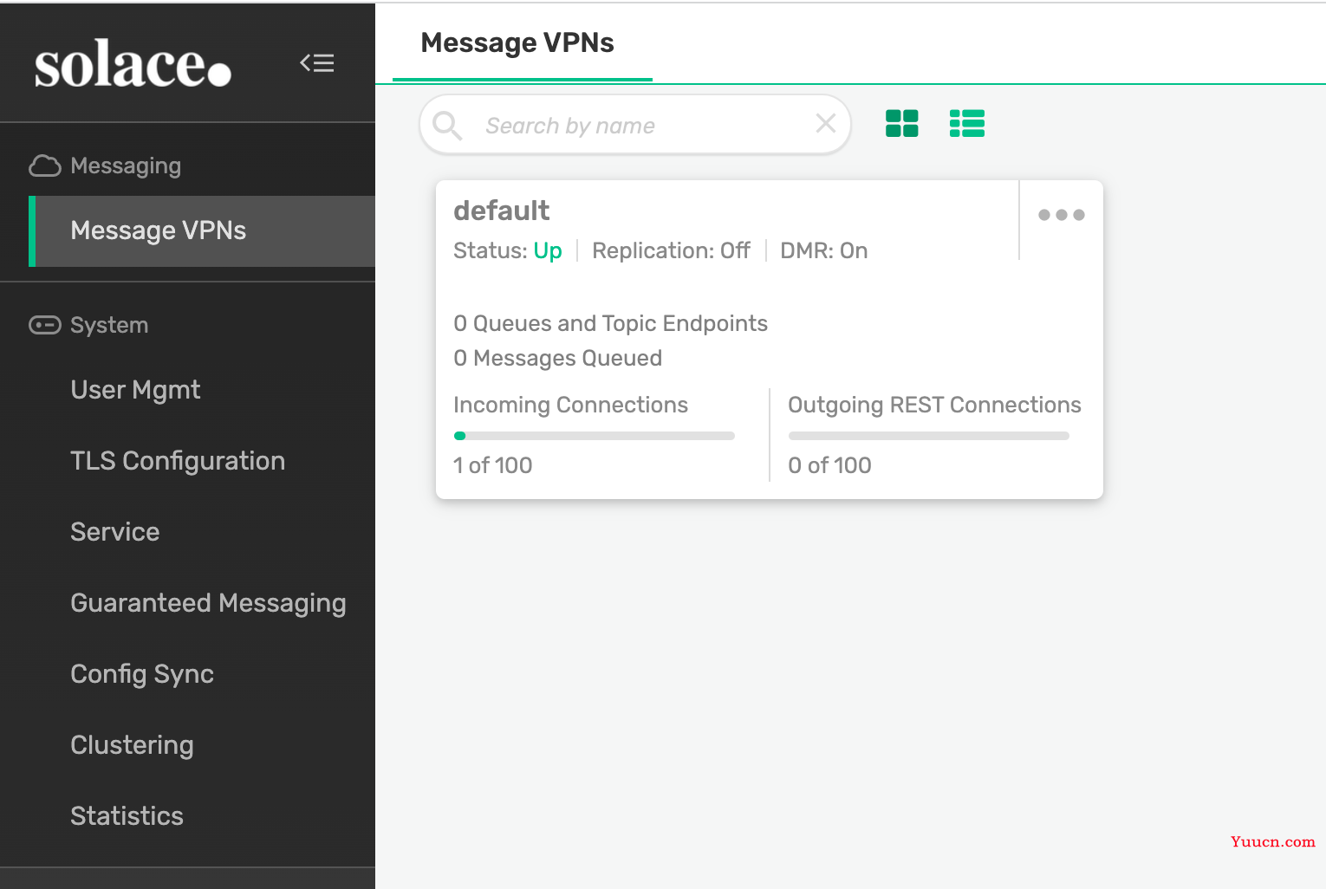This screenshot has width=1326, height=889.
Task: Click 0 Queues and Topic Endpoints
Action: pyautogui.click(x=610, y=323)
